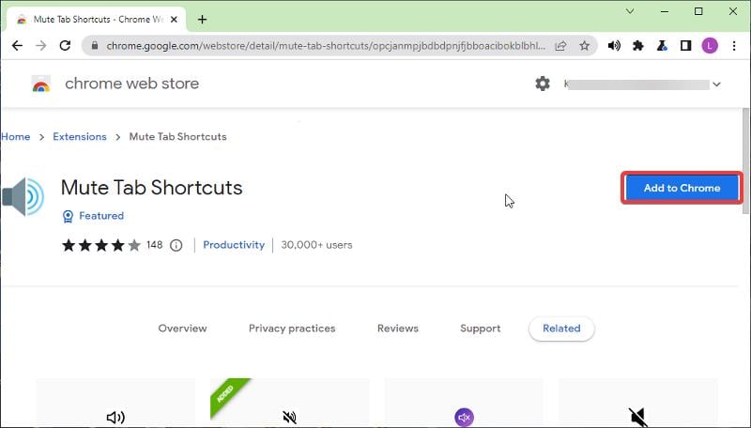Open the Productivity category link
The image size is (751, 428).
(234, 245)
